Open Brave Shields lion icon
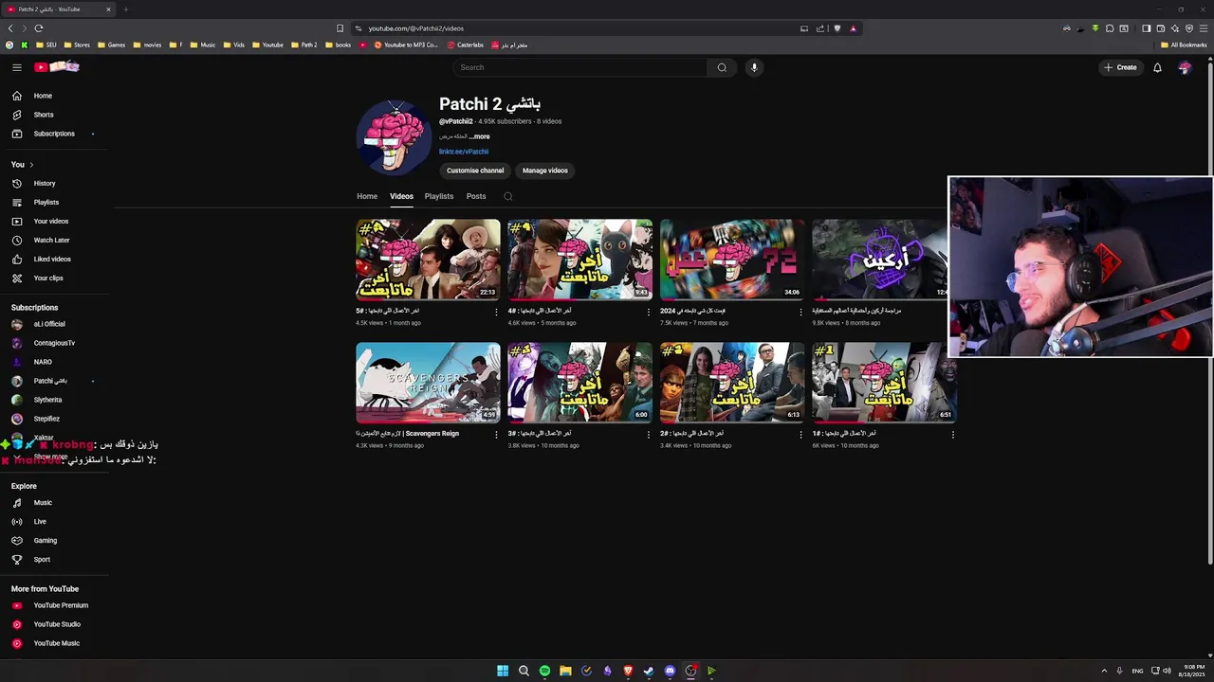The height and width of the screenshot is (682, 1214). [837, 28]
